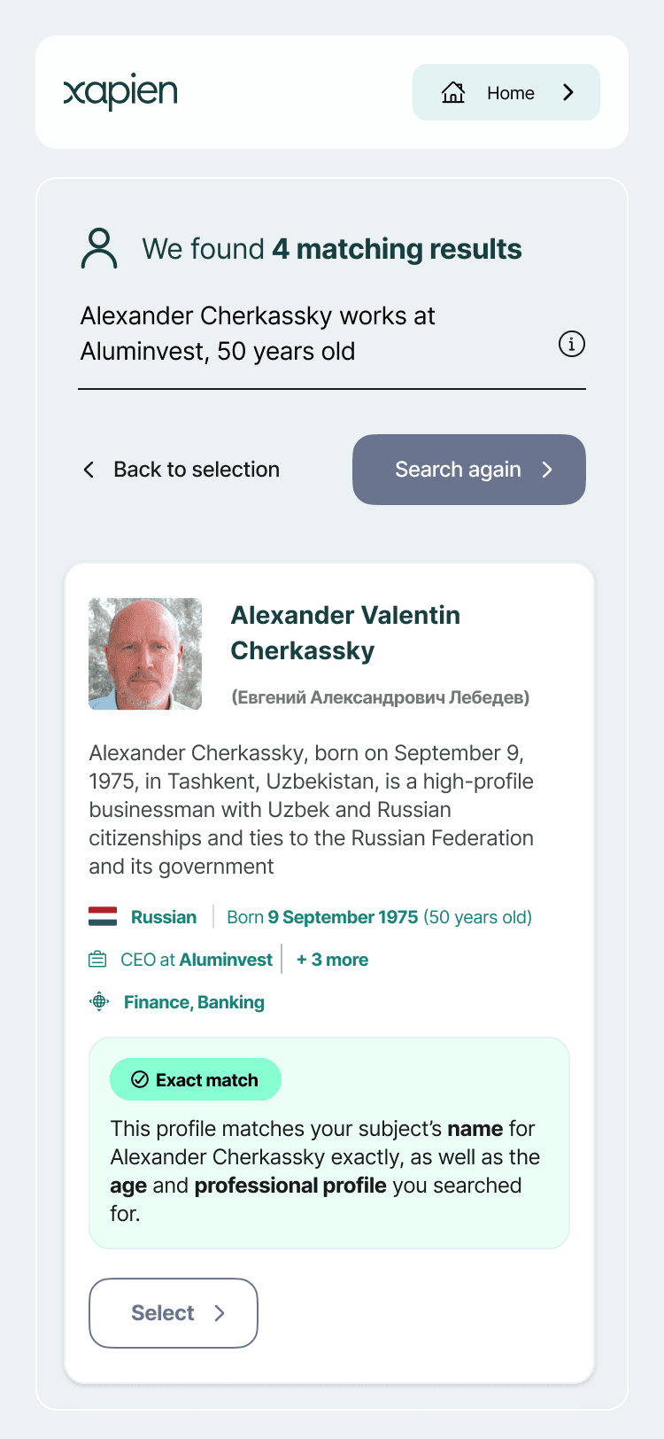Click the briefcase icon next to CEO
Screen dimensions: 664x1439
[x=97, y=960]
